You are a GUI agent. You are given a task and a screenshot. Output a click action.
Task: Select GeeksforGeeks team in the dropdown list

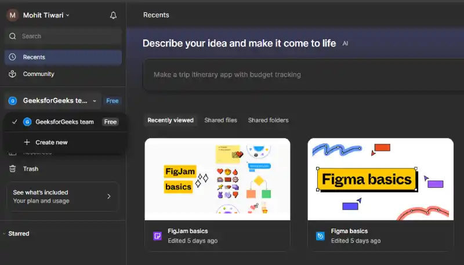pos(66,122)
